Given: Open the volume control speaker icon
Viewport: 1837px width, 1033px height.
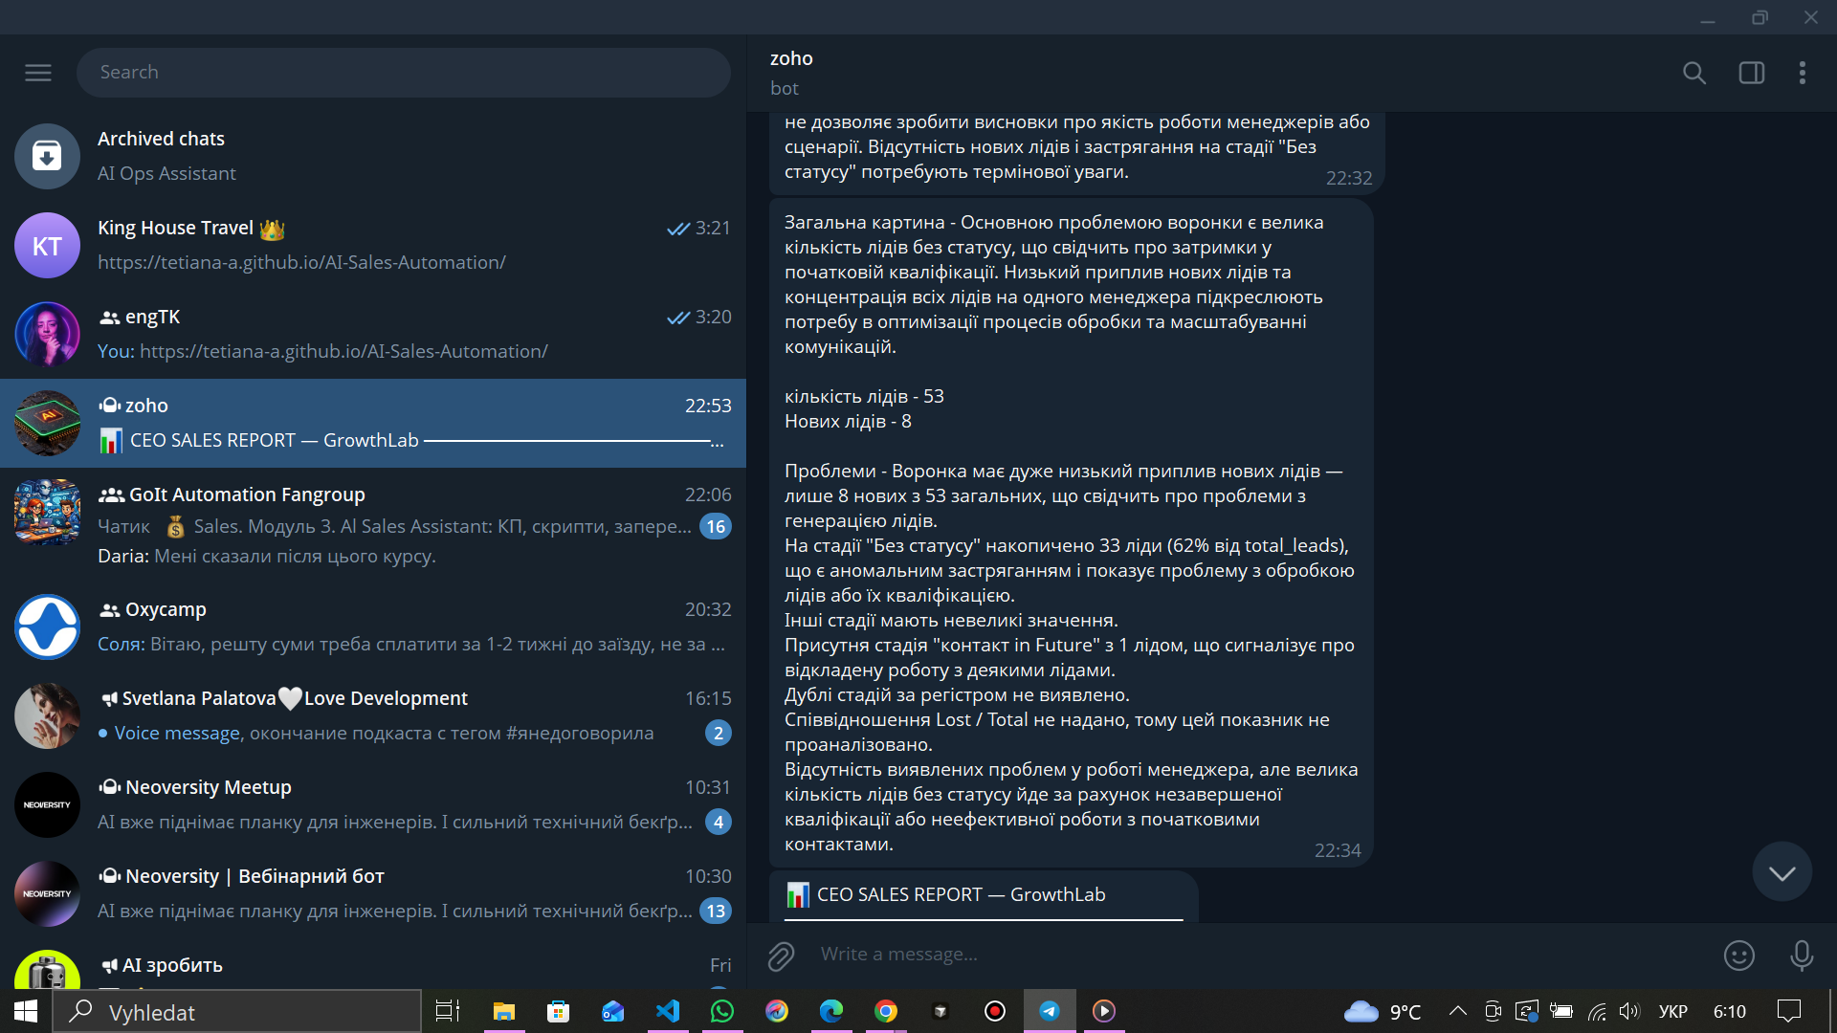Looking at the screenshot, I should point(1629,1011).
